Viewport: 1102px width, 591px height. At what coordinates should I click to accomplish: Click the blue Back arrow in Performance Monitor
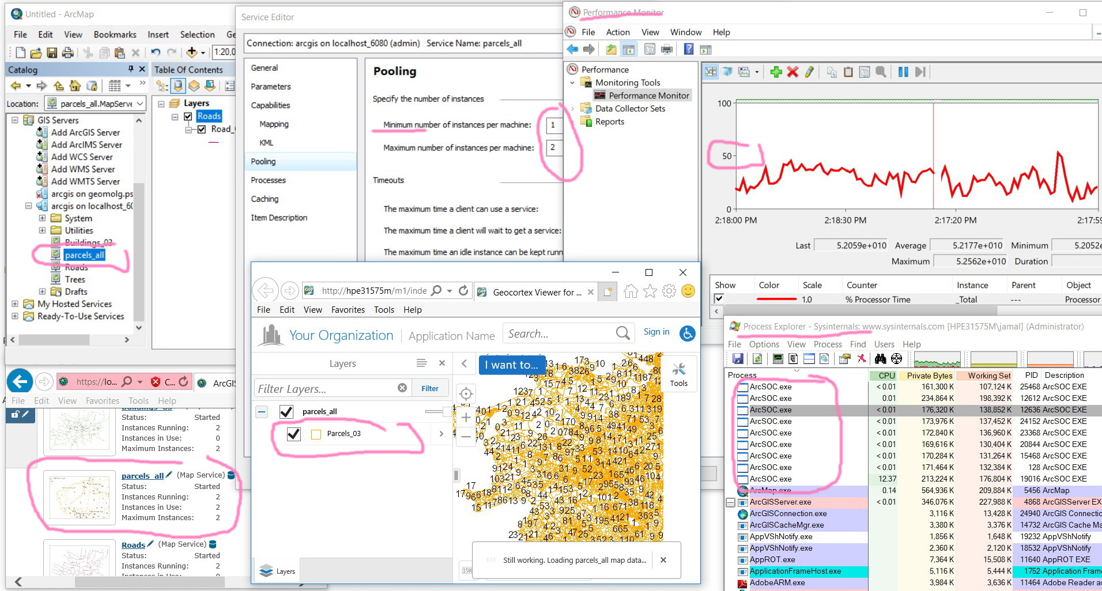point(572,49)
